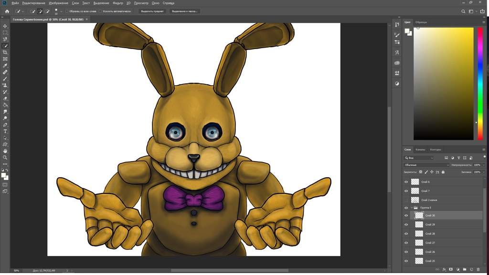Select the Crop tool

(x=5, y=52)
